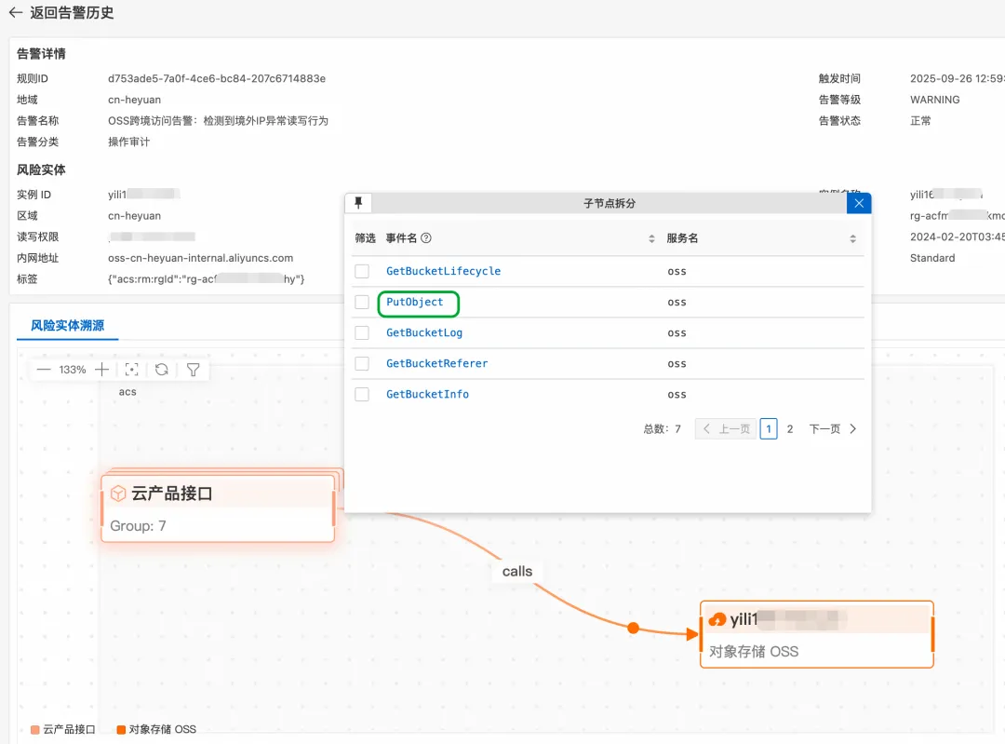The width and height of the screenshot is (1005, 744).
Task: Select the 云产品接口 Group node
Action: click(218, 508)
